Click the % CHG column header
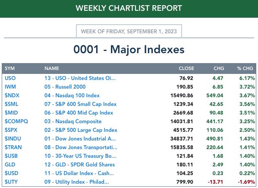258x188 pixels. 245,68
